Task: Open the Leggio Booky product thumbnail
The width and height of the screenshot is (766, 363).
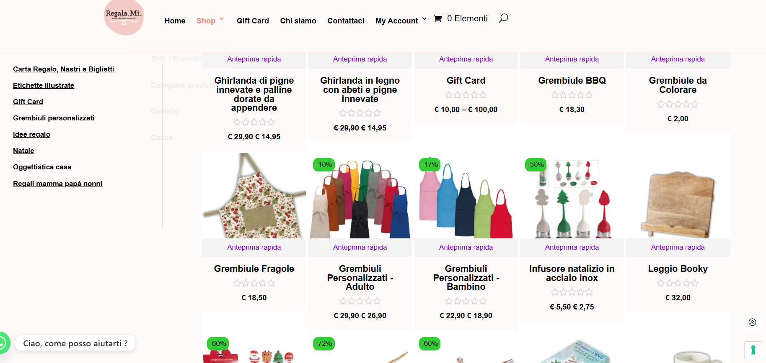Action: tap(678, 196)
